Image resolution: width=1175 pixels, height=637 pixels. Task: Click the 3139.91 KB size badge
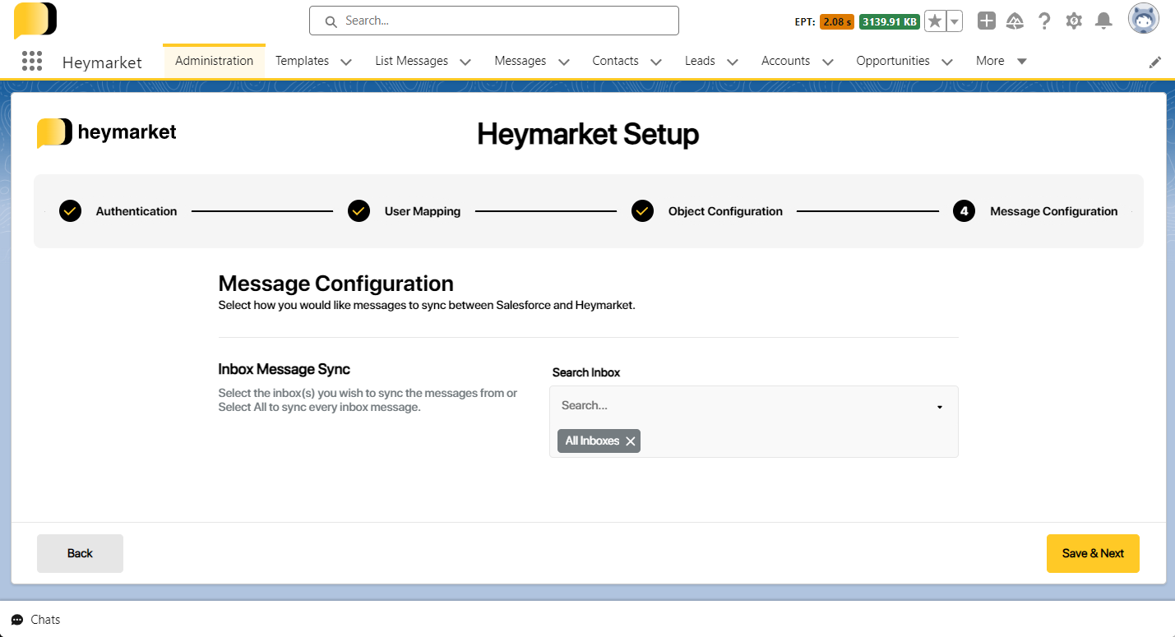coord(890,22)
